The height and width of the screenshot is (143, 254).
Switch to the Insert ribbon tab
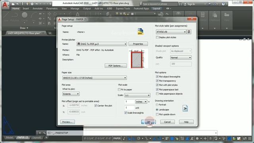pos(26,9)
